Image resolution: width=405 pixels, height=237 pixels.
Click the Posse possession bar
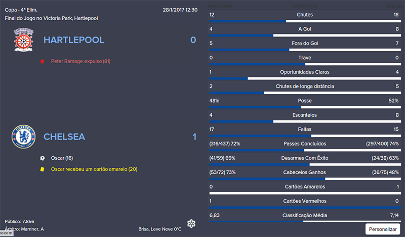(305, 107)
